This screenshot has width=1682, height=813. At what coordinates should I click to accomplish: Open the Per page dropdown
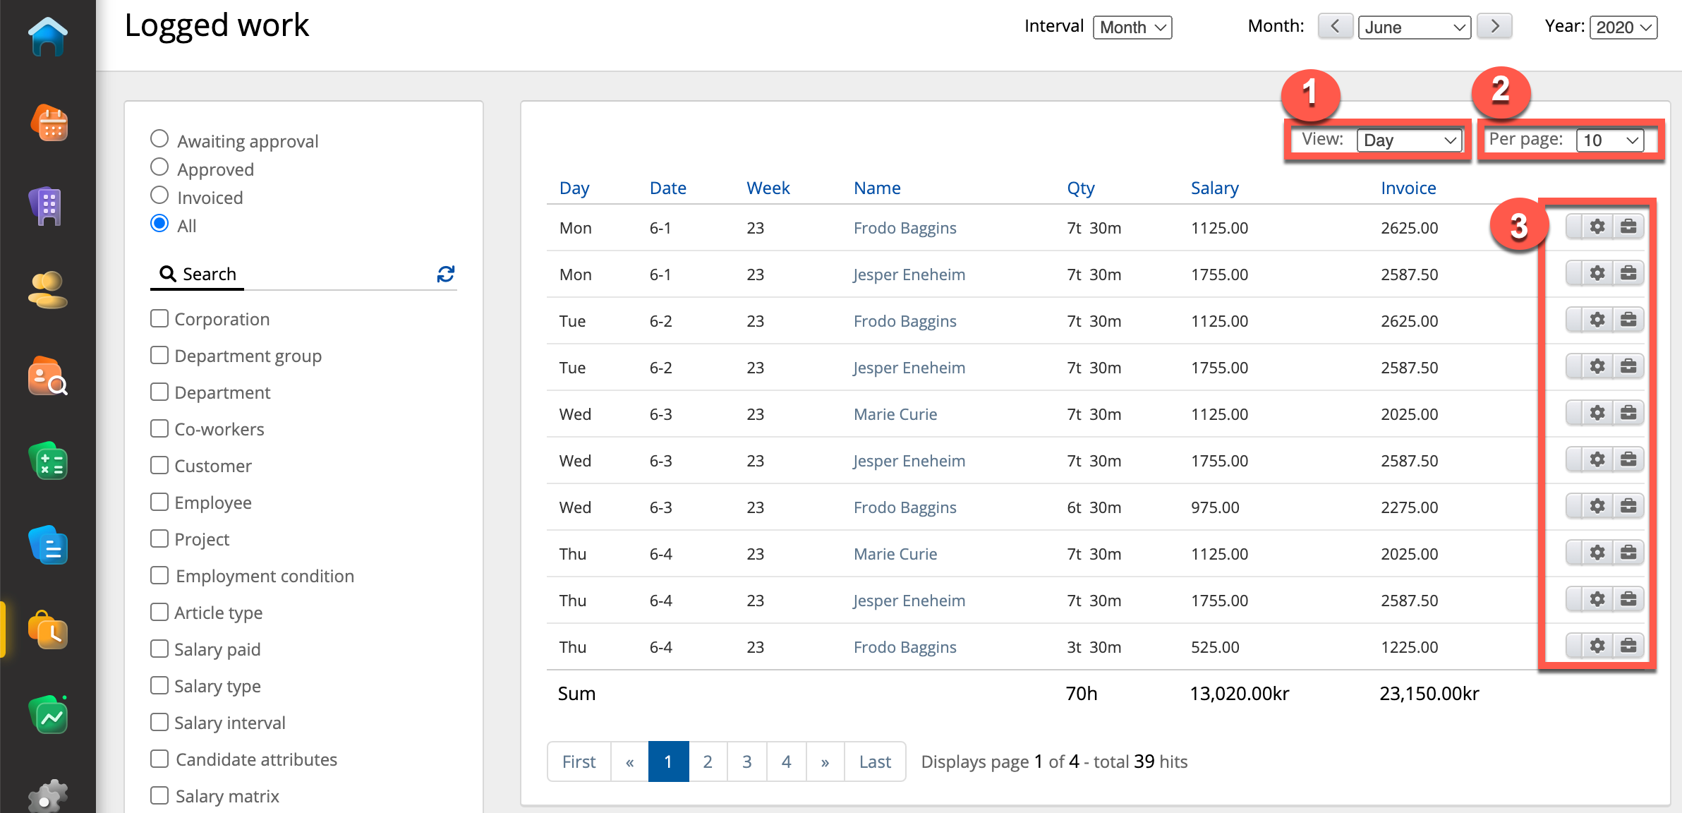pyautogui.click(x=1610, y=140)
